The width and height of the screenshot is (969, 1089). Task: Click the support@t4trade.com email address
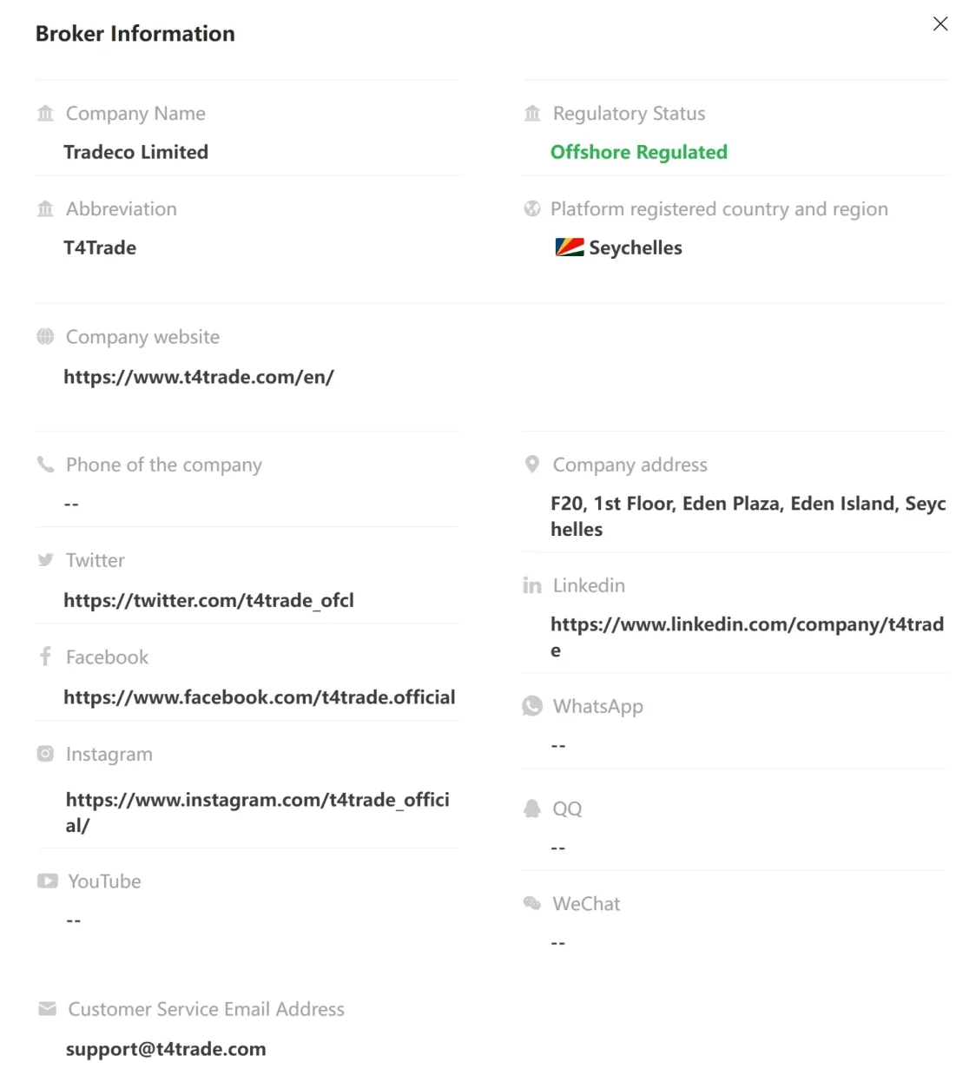point(166,1049)
